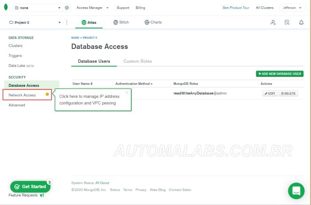Viewport: 311px width, 205px height.
Task: Delete the readWriteAnyDatabase user
Action: (x=288, y=93)
